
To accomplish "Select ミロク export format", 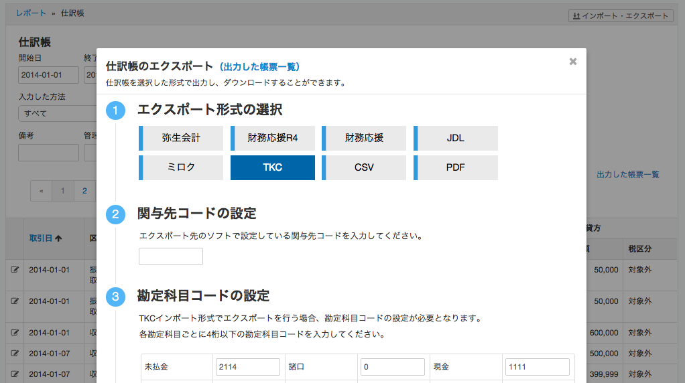I will point(181,167).
